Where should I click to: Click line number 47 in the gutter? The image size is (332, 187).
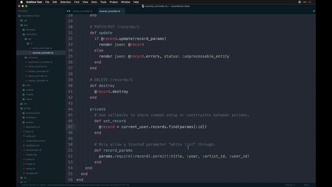[71, 127]
